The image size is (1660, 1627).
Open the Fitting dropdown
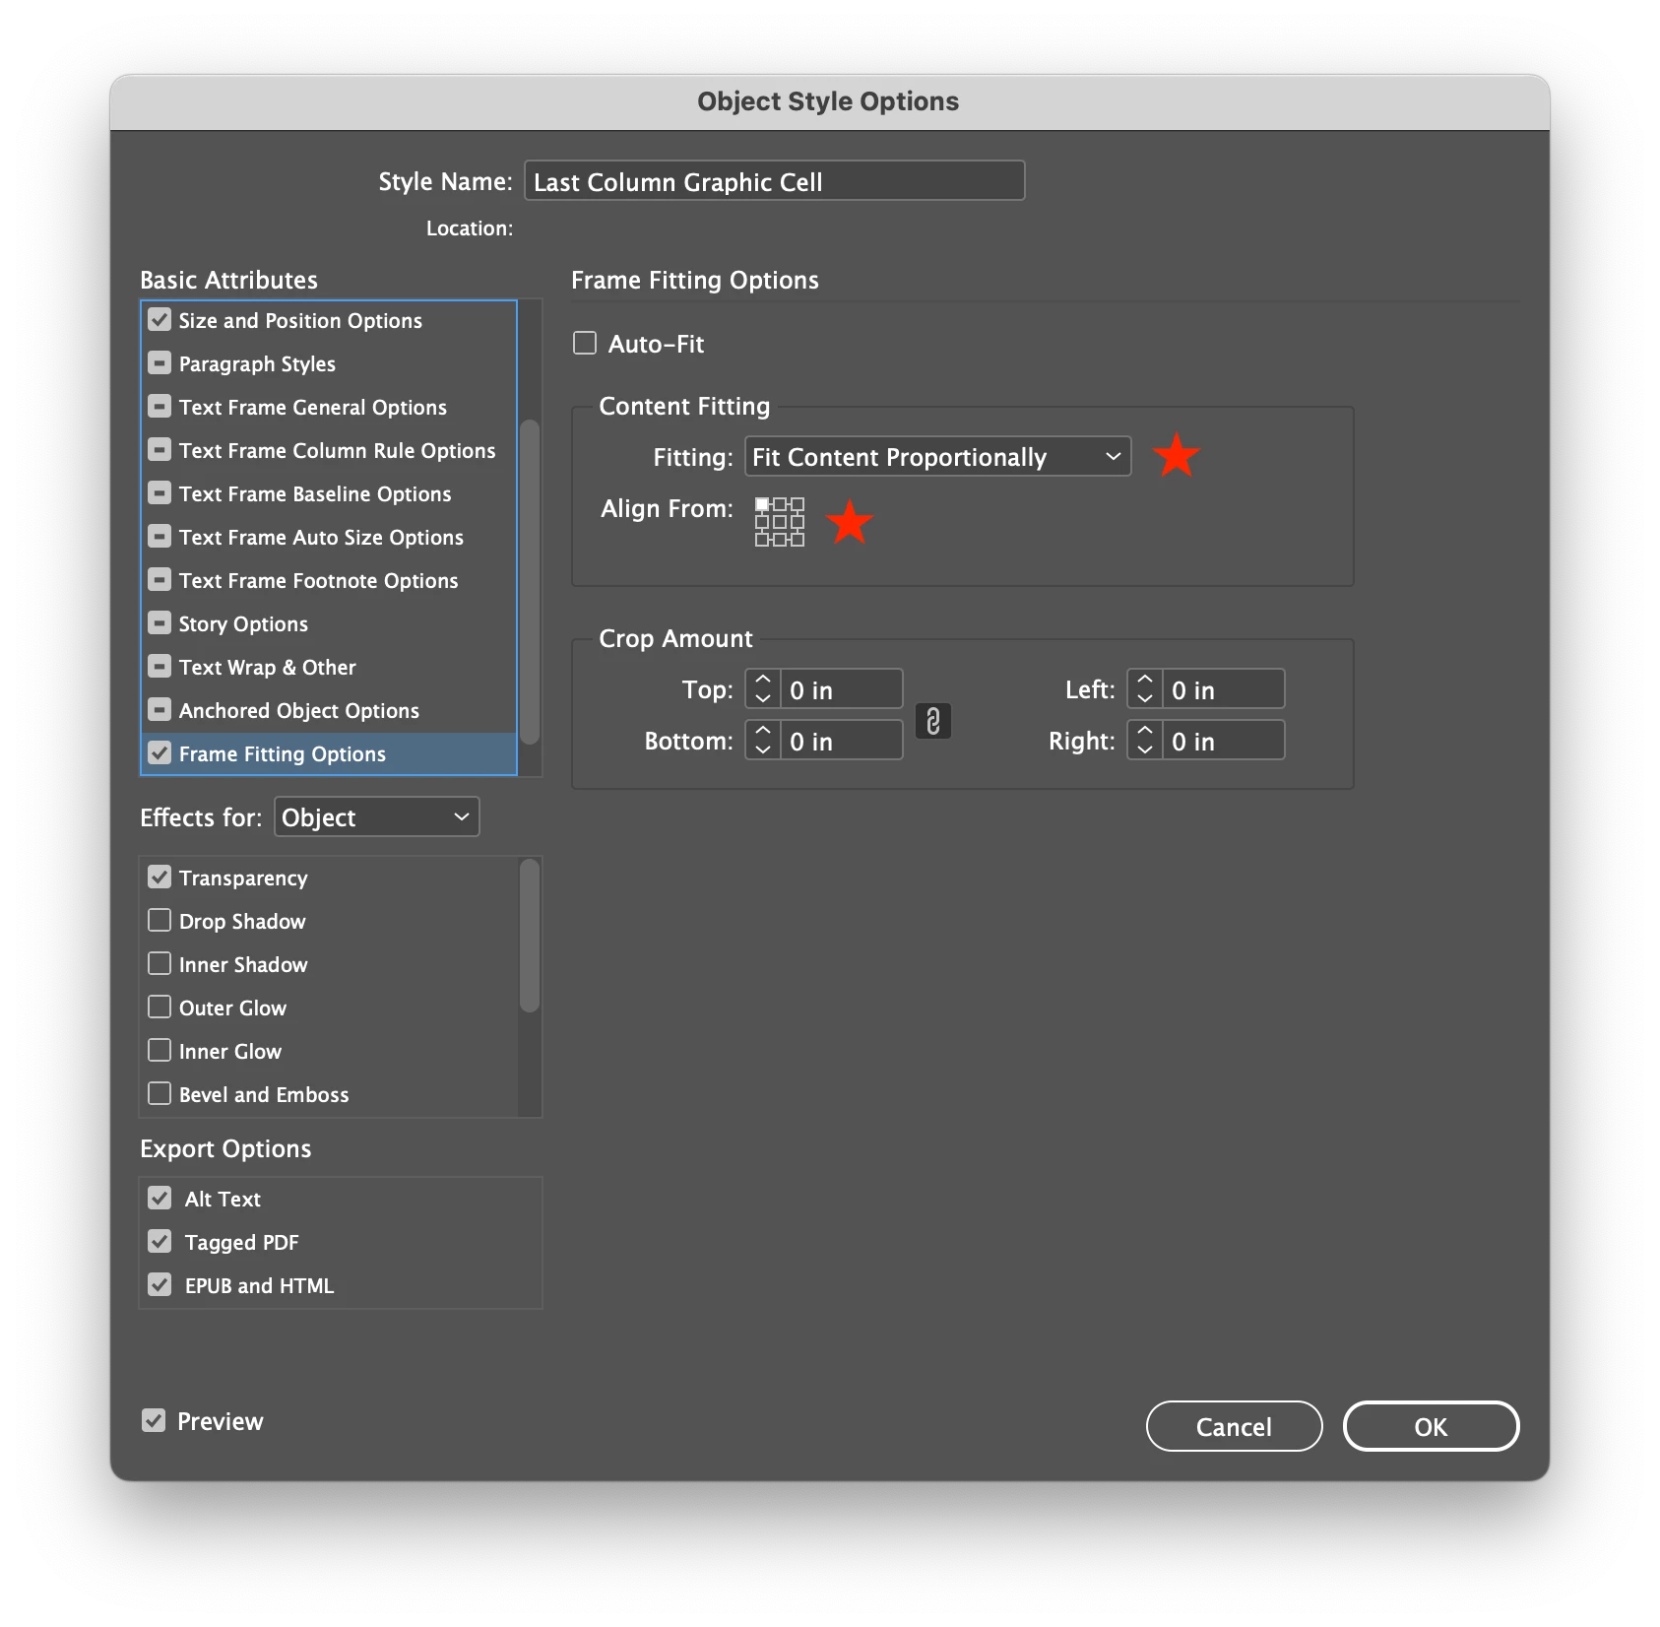937,456
